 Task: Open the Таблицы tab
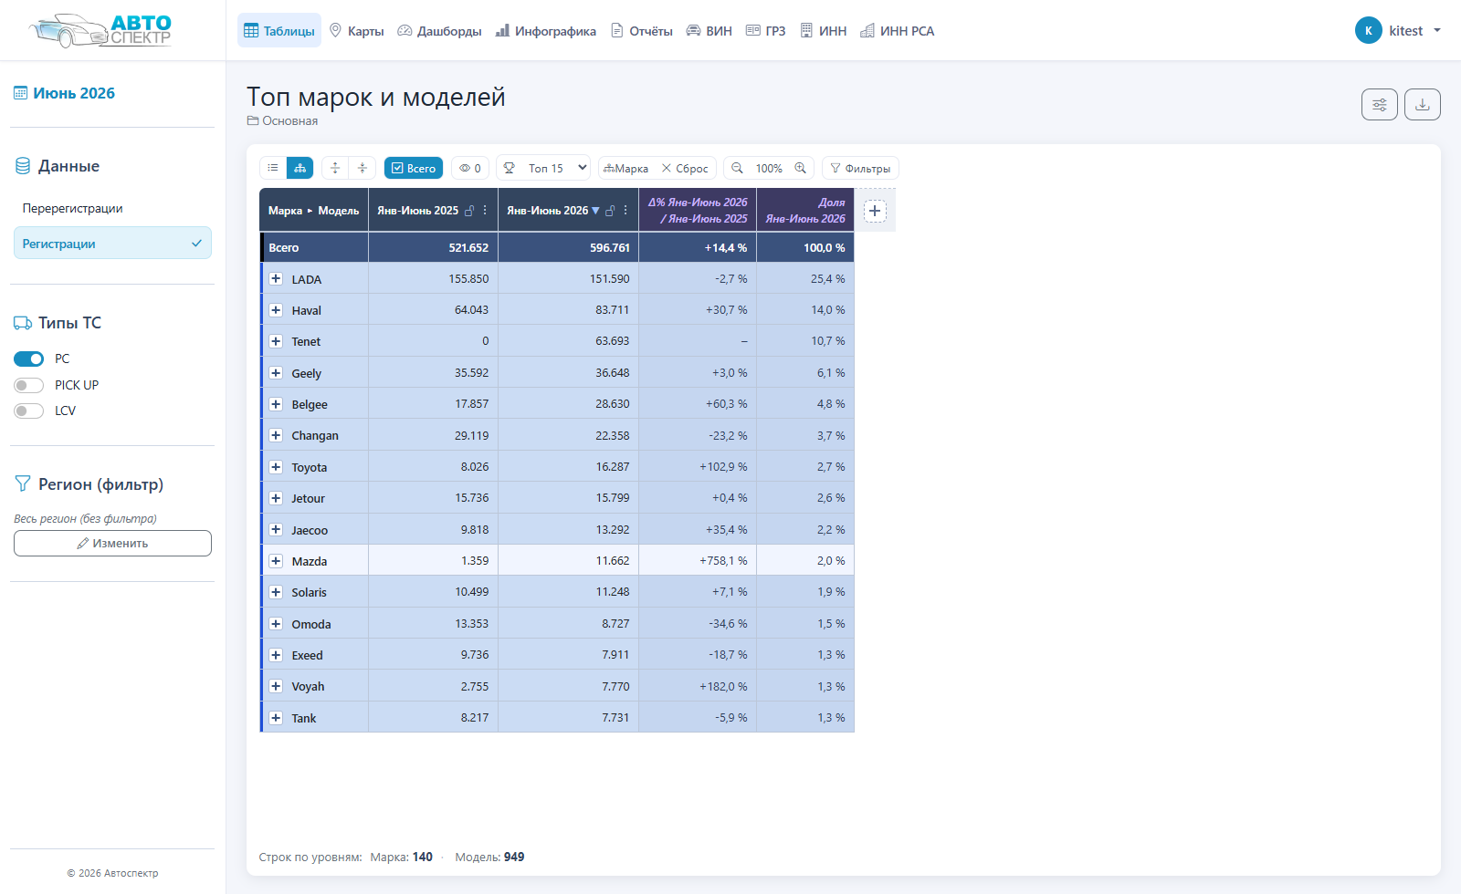tap(279, 30)
